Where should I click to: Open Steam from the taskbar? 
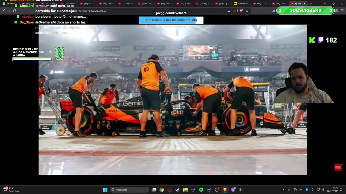pyautogui.click(x=177, y=190)
